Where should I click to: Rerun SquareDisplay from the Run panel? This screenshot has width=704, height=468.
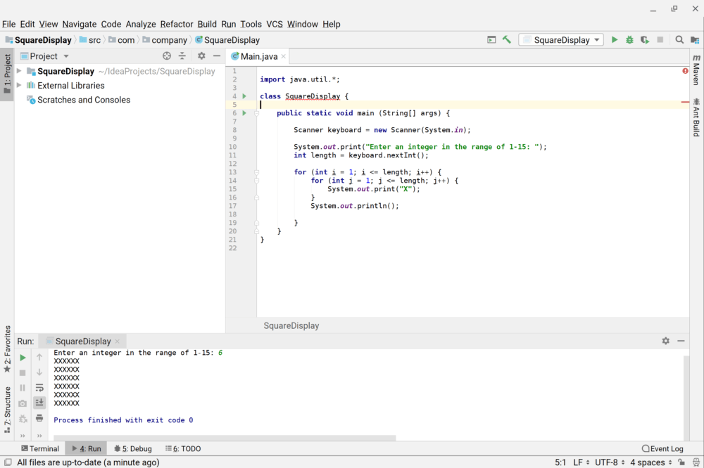pos(23,358)
